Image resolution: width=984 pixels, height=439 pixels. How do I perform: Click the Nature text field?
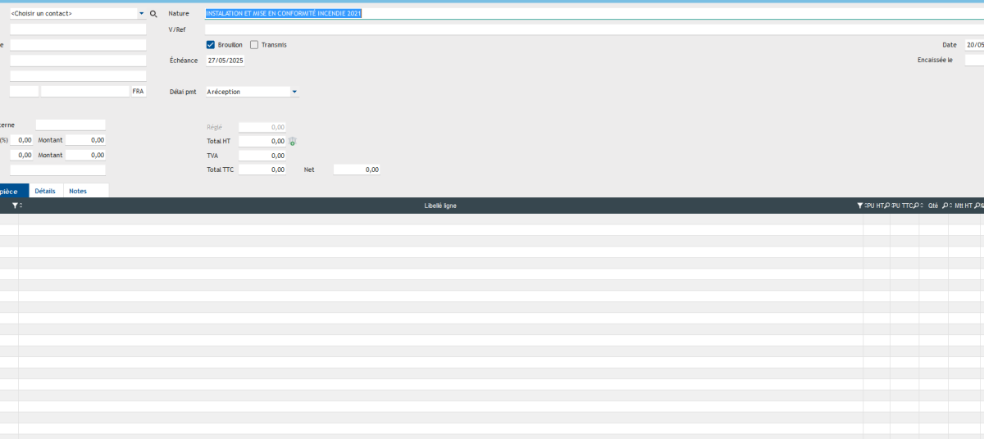[x=574, y=14]
